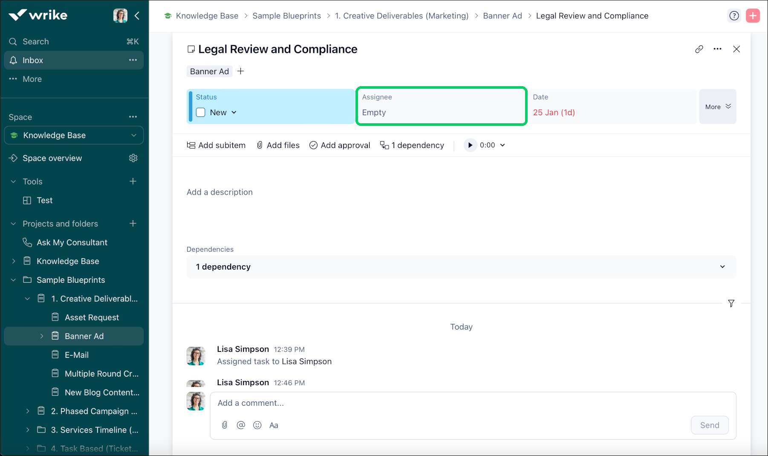Collapse the sidebar with the left chevron
Image resolution: width=768 pixels, height=456 pixels.
pyautogui.click(x=137, y=16)
